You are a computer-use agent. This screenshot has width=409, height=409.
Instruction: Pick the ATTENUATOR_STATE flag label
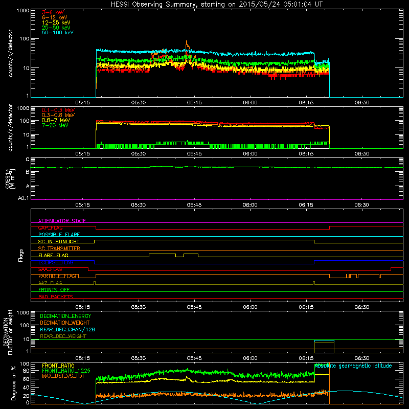point(62,221)
